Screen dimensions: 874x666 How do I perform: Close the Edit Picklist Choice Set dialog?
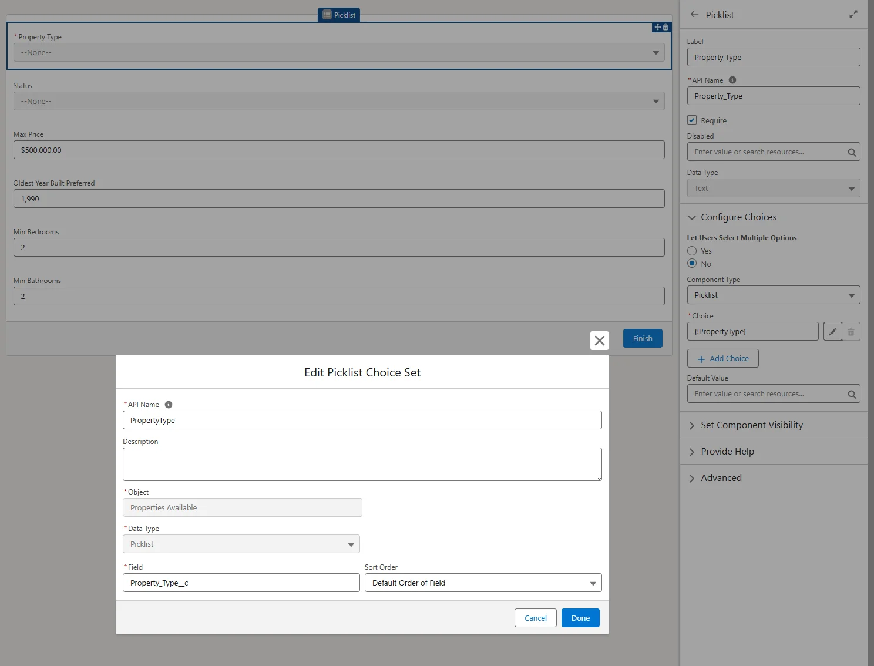point(599,341)
